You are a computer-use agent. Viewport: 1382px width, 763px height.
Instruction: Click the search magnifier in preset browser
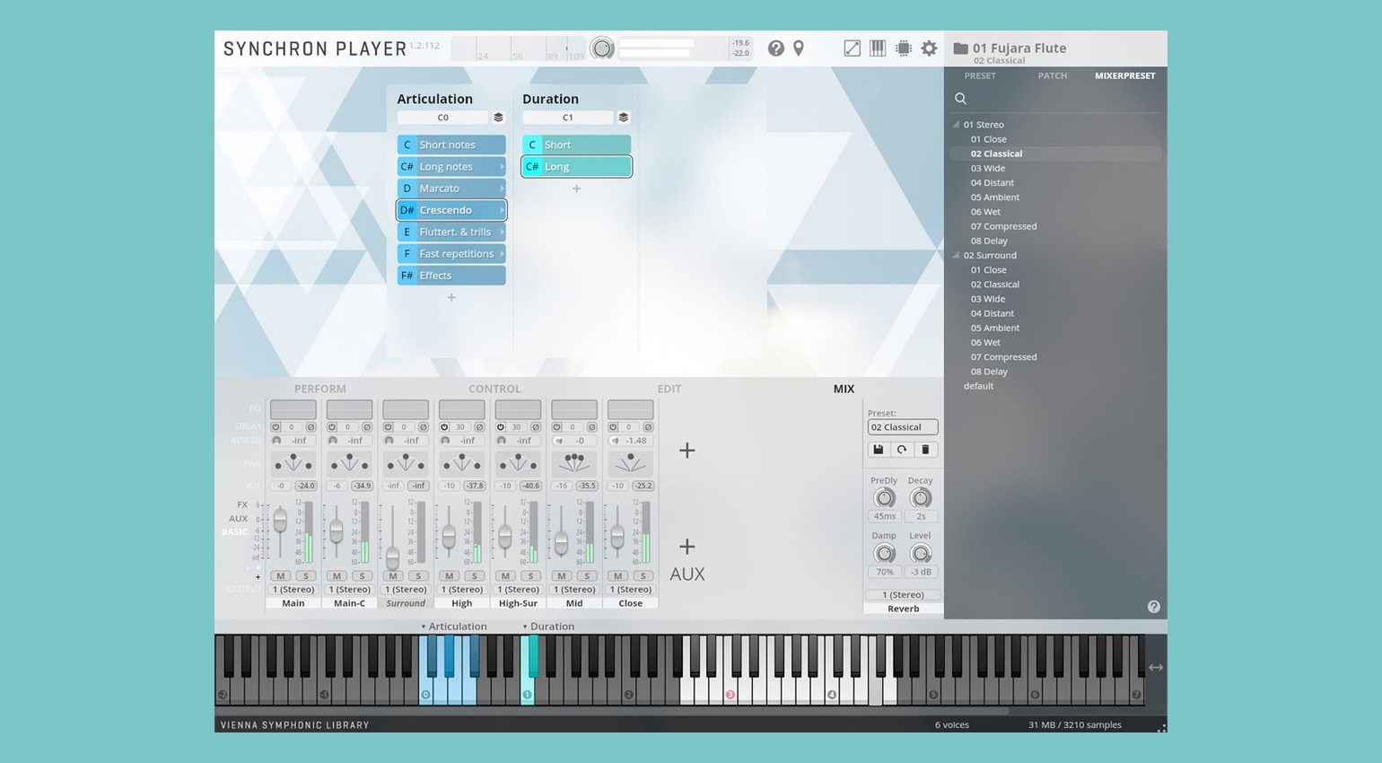tap(960, 99)
